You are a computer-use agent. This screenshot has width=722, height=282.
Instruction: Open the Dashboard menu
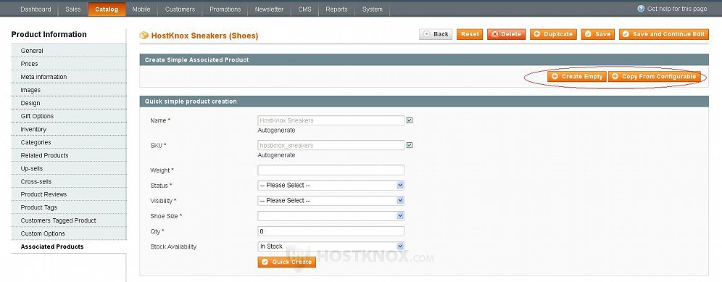tap(36, 9)
